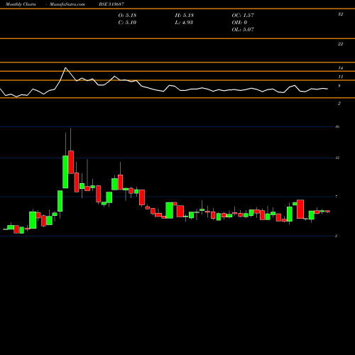
Task: Click the 14 axis label
Action: pos(340,68)
